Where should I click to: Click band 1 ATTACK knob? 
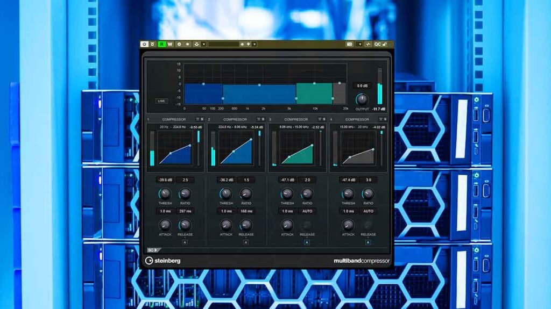[x=165, y=225]
